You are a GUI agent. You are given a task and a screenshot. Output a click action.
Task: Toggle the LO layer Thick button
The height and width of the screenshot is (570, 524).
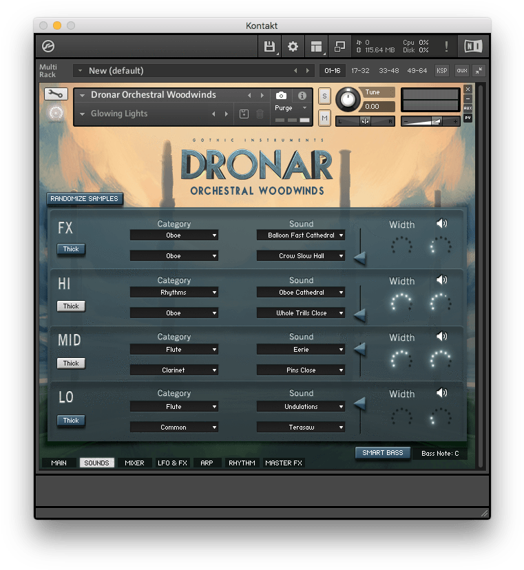tap(72, 420)
